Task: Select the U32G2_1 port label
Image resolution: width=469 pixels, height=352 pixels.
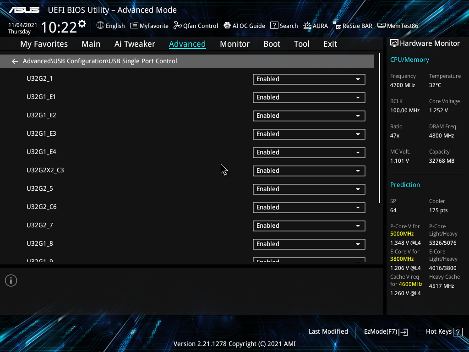Action: (39, 78)
